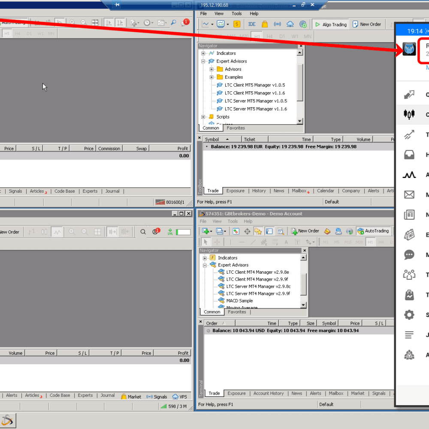Open the VPS cloud icon in MT5 toolbar

[x=290, y=24]
